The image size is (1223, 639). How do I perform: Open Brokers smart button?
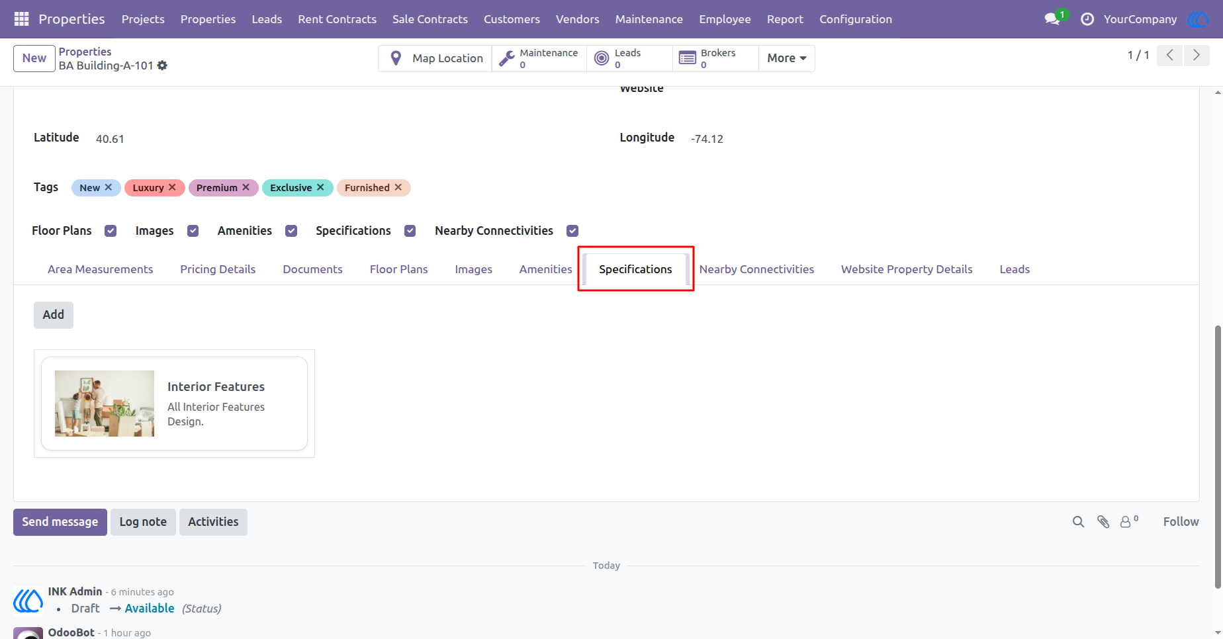[715, 58]
